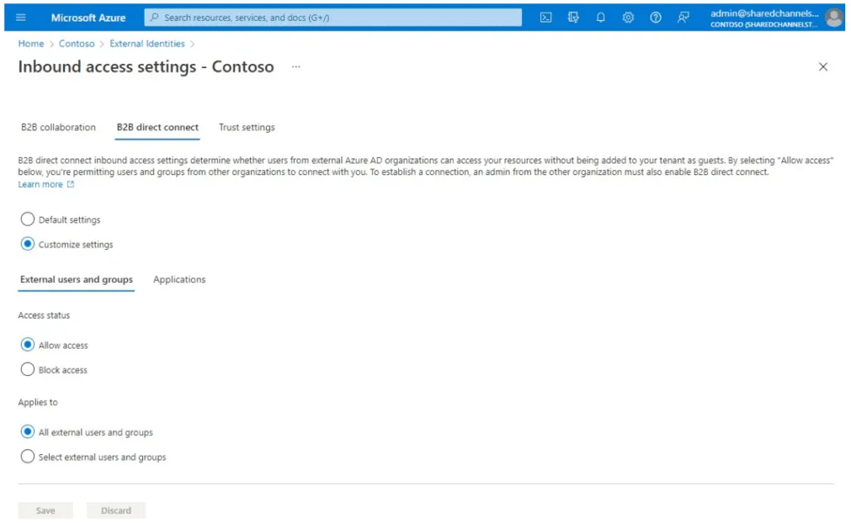Select external users and groups option
This screenshot has width=851, height=523.
pyautogui.click(x=27, y=457)
